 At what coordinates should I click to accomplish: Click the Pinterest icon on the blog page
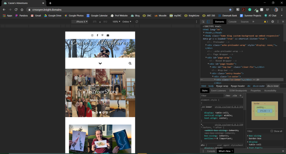click(x=103, y=35)
